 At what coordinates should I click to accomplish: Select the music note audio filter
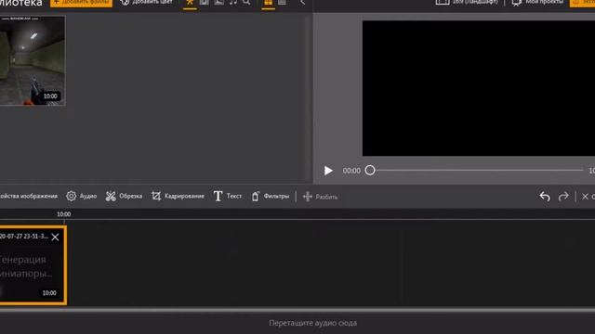coord(233,2)
